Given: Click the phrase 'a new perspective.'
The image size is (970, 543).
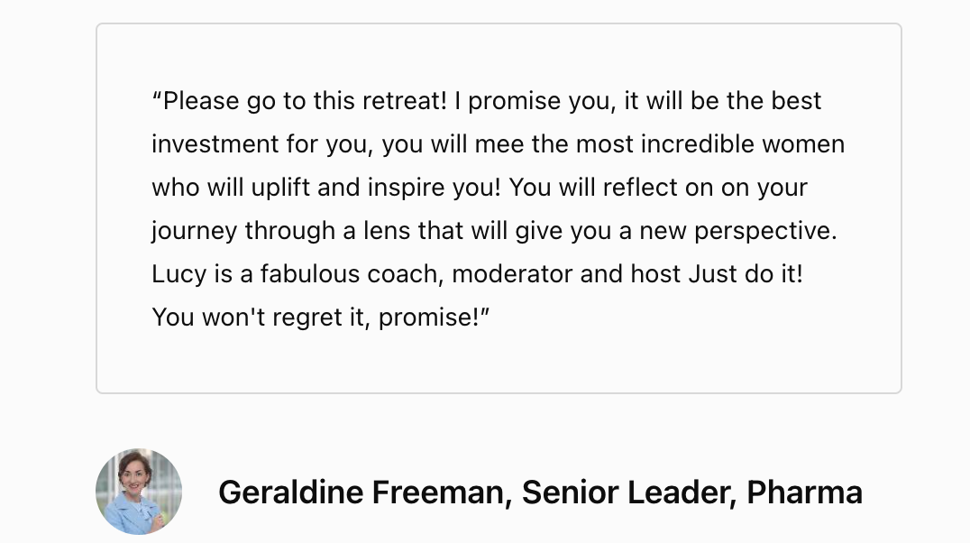Looking at the screenshot, I should coord(728,231).
